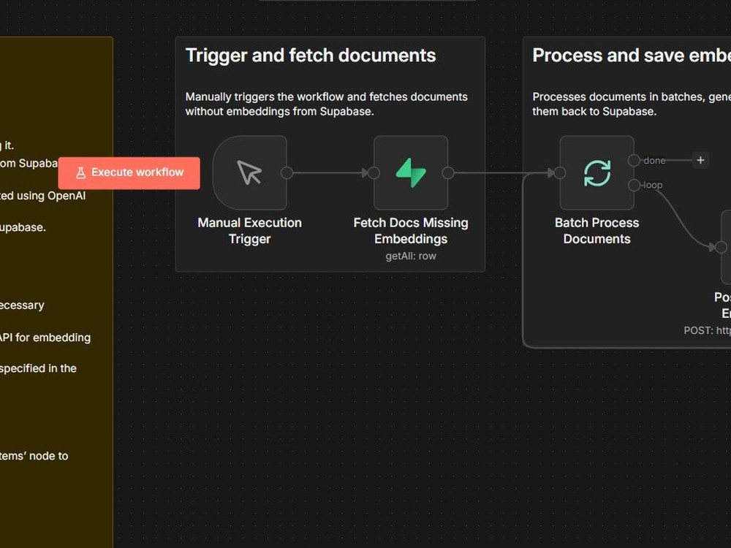Select the 'Process and save embe' sticky heading
Viewport: 731px width, 548px height.
pos(632,56)
